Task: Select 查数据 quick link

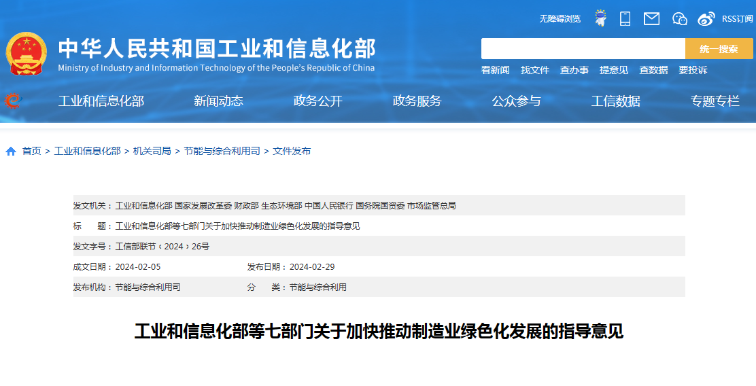Action: (x=653, y=70)
